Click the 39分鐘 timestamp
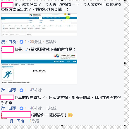Screen dimensions: 129x129 [x=36, y=42]
